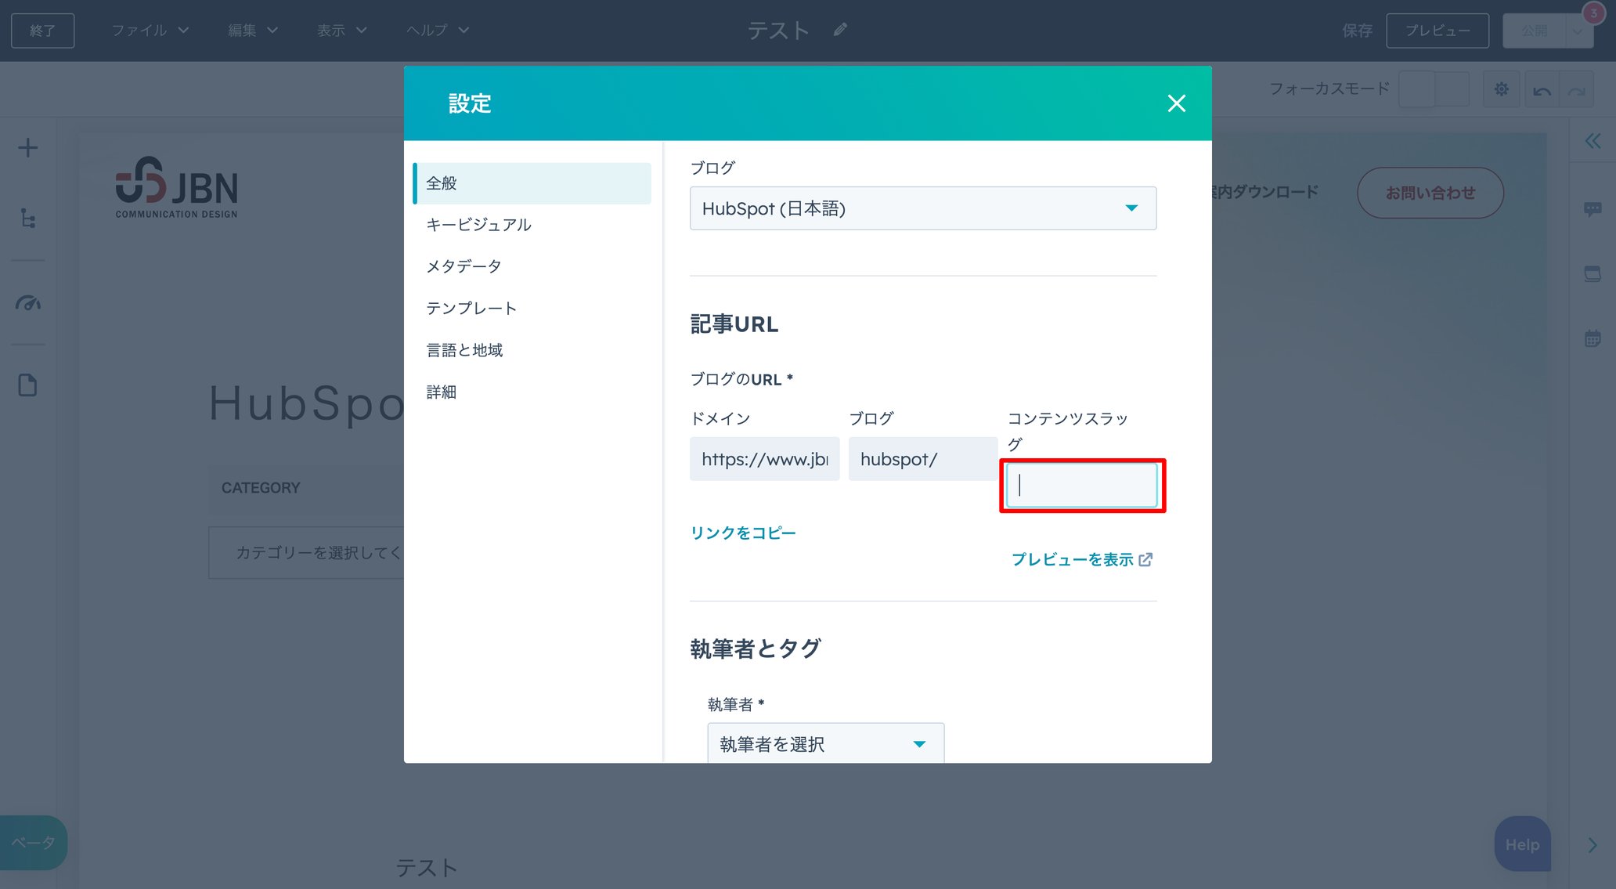Viewport: 1616px width, 889px height.
Task: Select the テンプレート settings tab
Action: click(x=470, y=308)
